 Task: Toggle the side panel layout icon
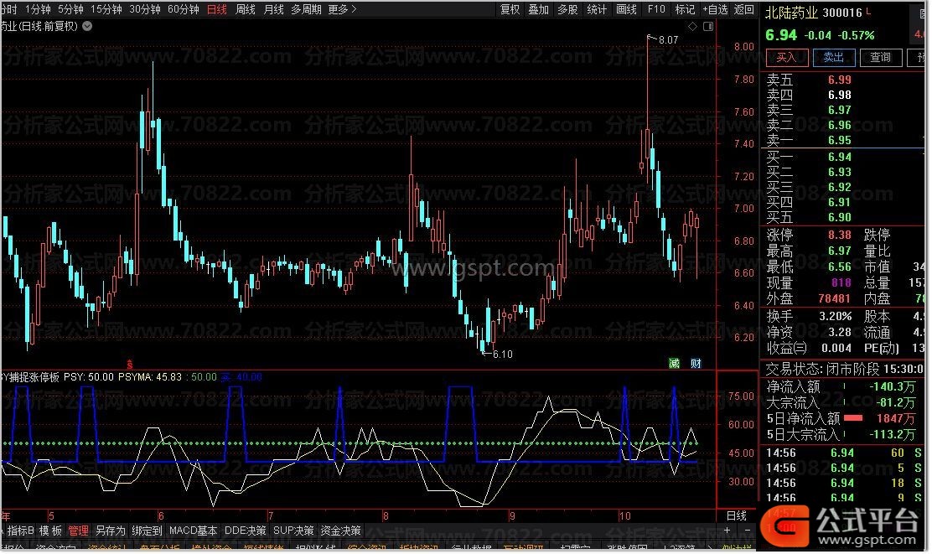pos(708,26)
